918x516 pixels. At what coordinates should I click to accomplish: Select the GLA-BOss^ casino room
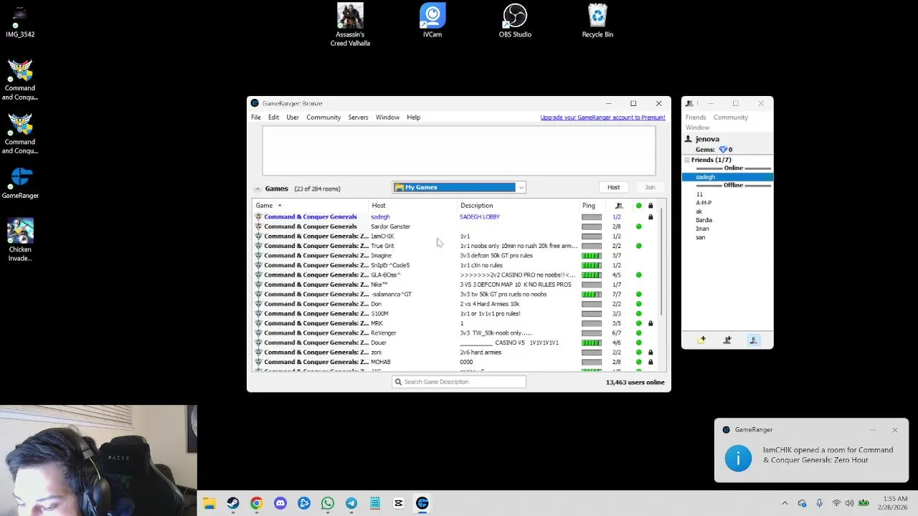pos(455,275)
